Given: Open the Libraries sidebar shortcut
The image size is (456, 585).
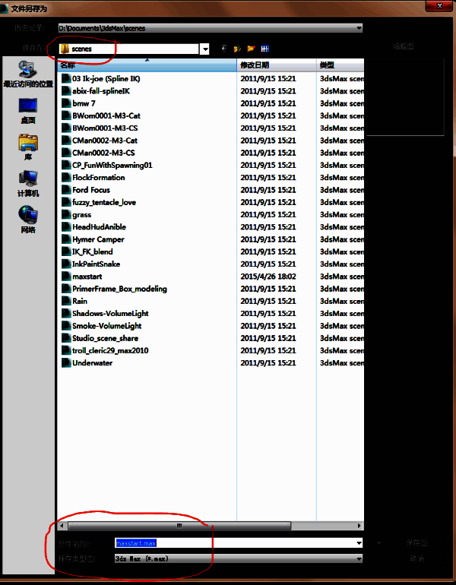Looking at the screenshot, I should [28, 147].
